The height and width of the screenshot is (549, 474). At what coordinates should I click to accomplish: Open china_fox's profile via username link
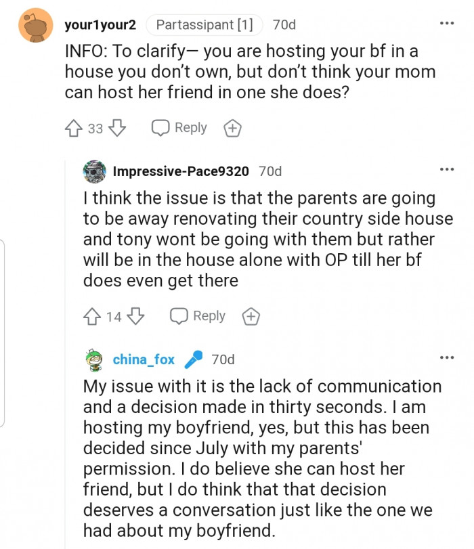143,359
